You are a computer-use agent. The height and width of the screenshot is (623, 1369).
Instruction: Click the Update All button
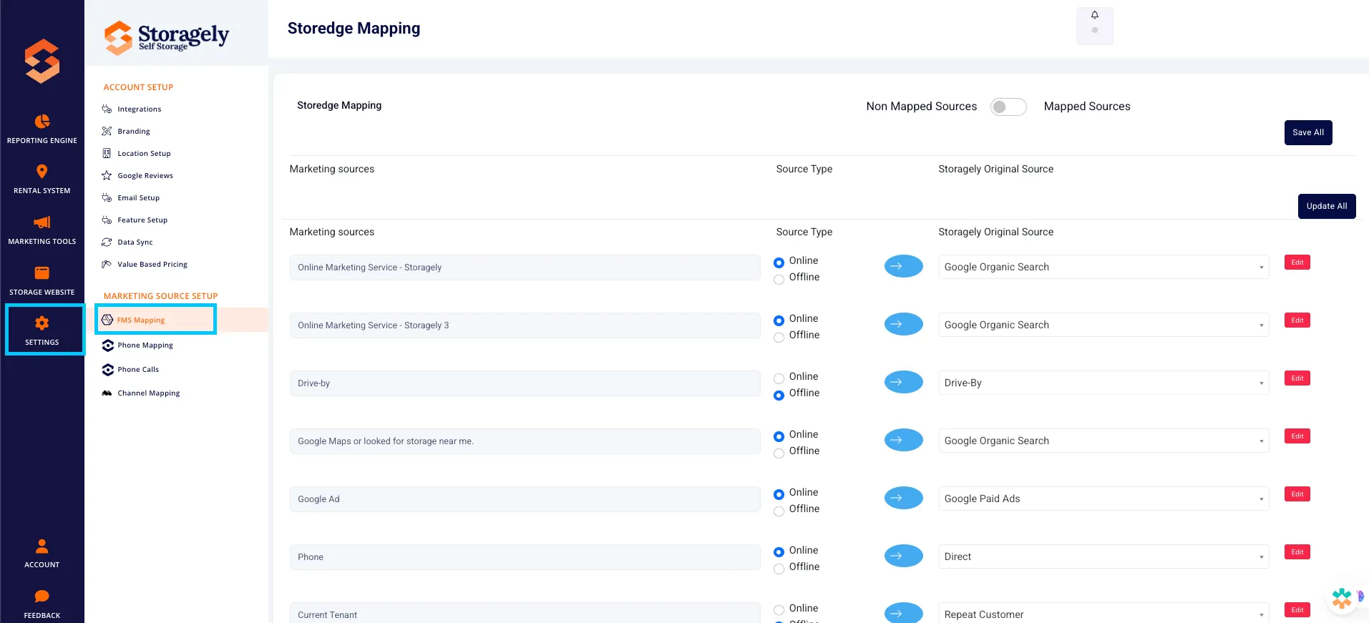[1327, 206]
